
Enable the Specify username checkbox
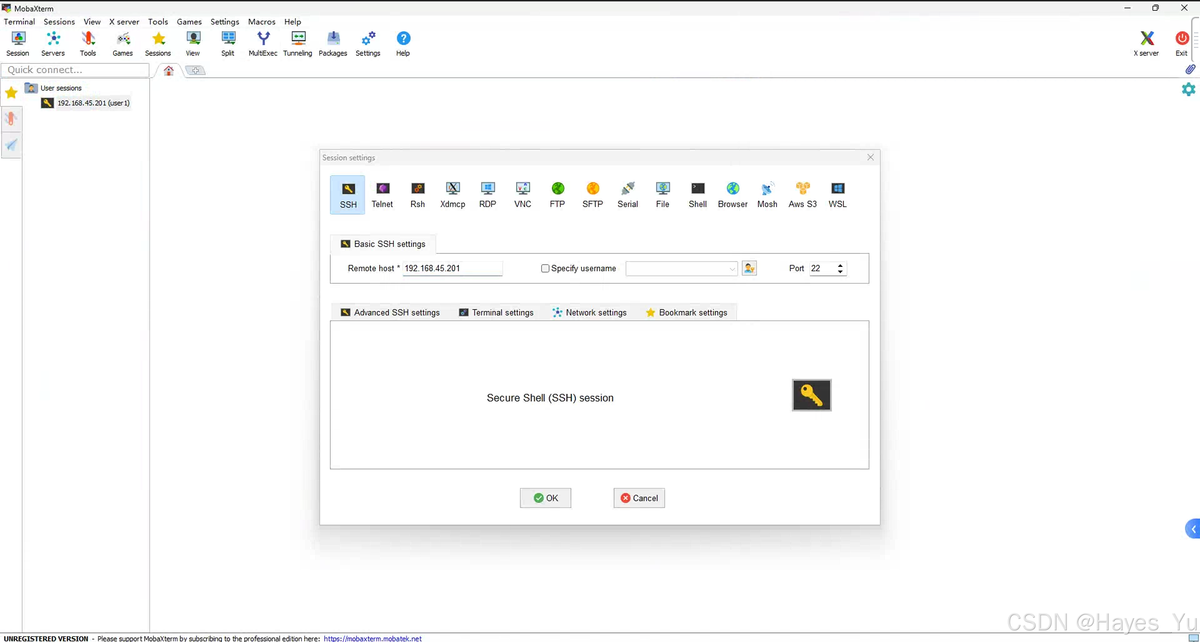(545, 268)
